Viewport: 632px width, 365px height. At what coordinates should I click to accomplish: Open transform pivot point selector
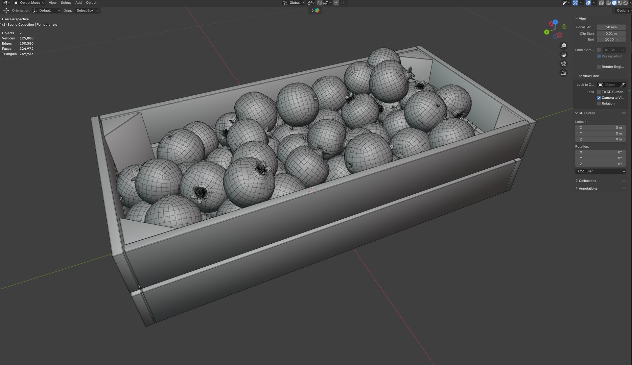310,3
